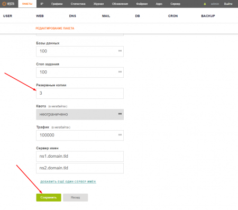The image size is (238, 210).
Task: Go to the DNS section
Action: pos(72,16)
